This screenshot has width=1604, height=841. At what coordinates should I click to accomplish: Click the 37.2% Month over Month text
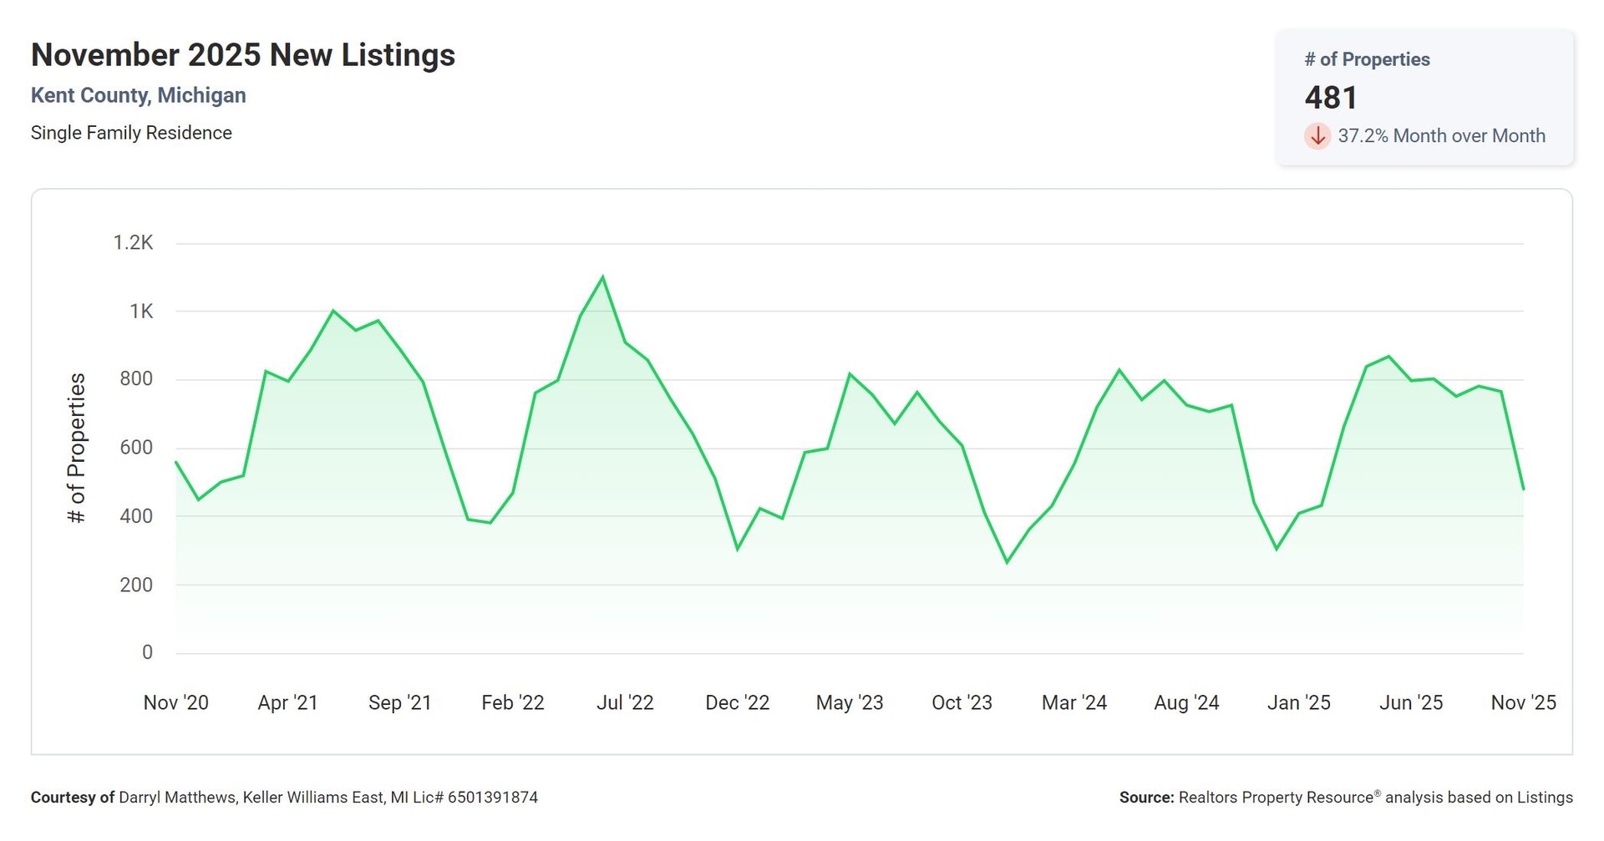tap(1441, 135)
